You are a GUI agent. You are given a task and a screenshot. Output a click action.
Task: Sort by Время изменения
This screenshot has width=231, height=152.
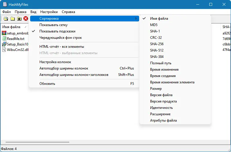175,69
